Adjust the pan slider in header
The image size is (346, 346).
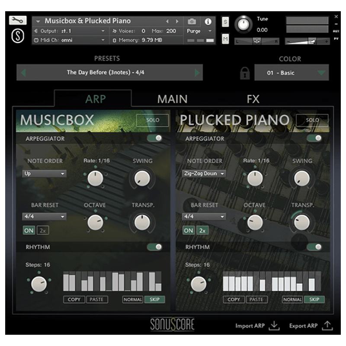click(256, 41)
